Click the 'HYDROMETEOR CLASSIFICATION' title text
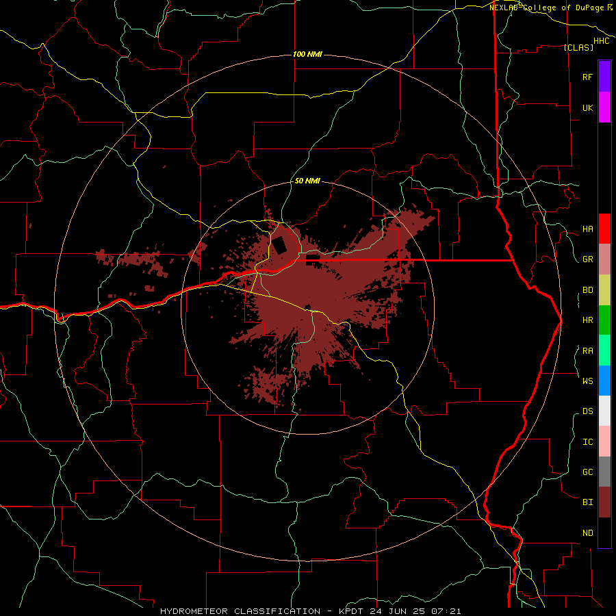The height and width of the screenshot is (616, 616). coord(240,611)
